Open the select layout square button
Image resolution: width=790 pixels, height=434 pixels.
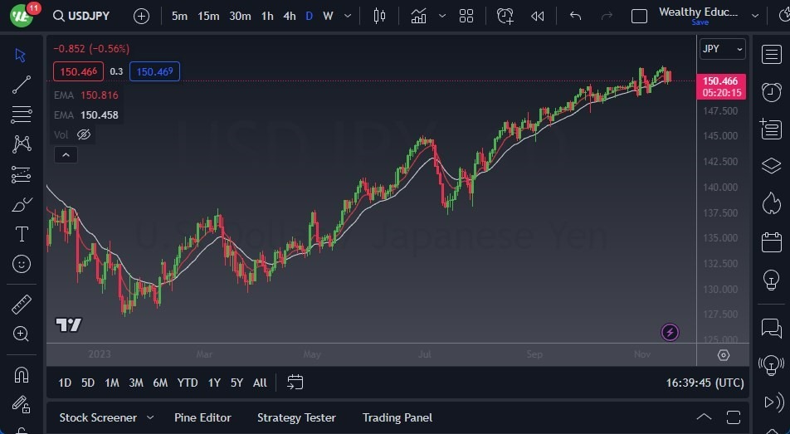tap(639, 17)
